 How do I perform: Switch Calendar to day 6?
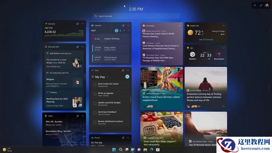pos(120,31)
